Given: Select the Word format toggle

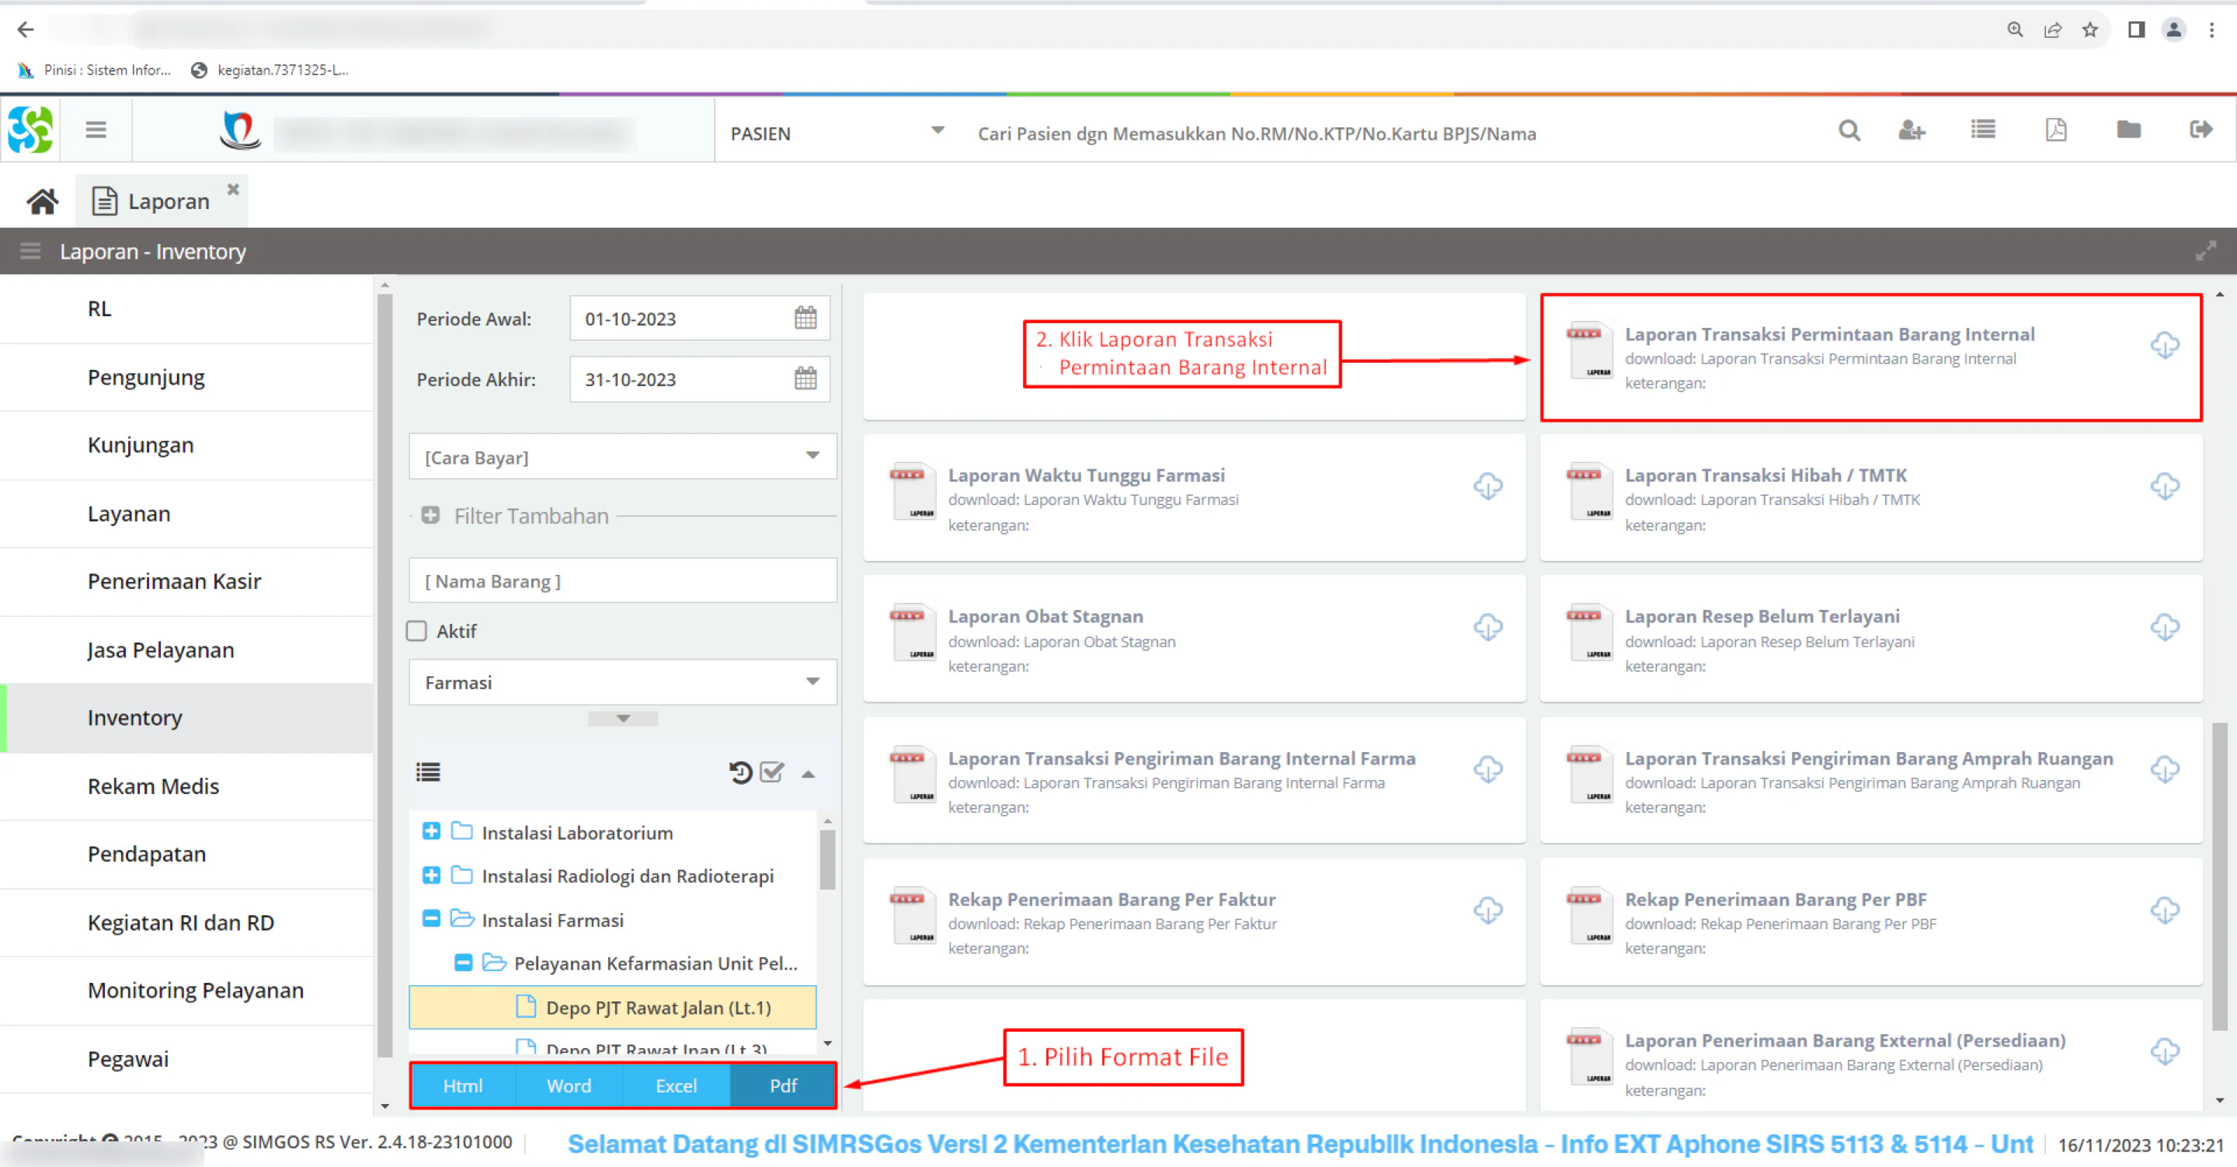Looking at the screenshot, I should tap(569, 1085).
